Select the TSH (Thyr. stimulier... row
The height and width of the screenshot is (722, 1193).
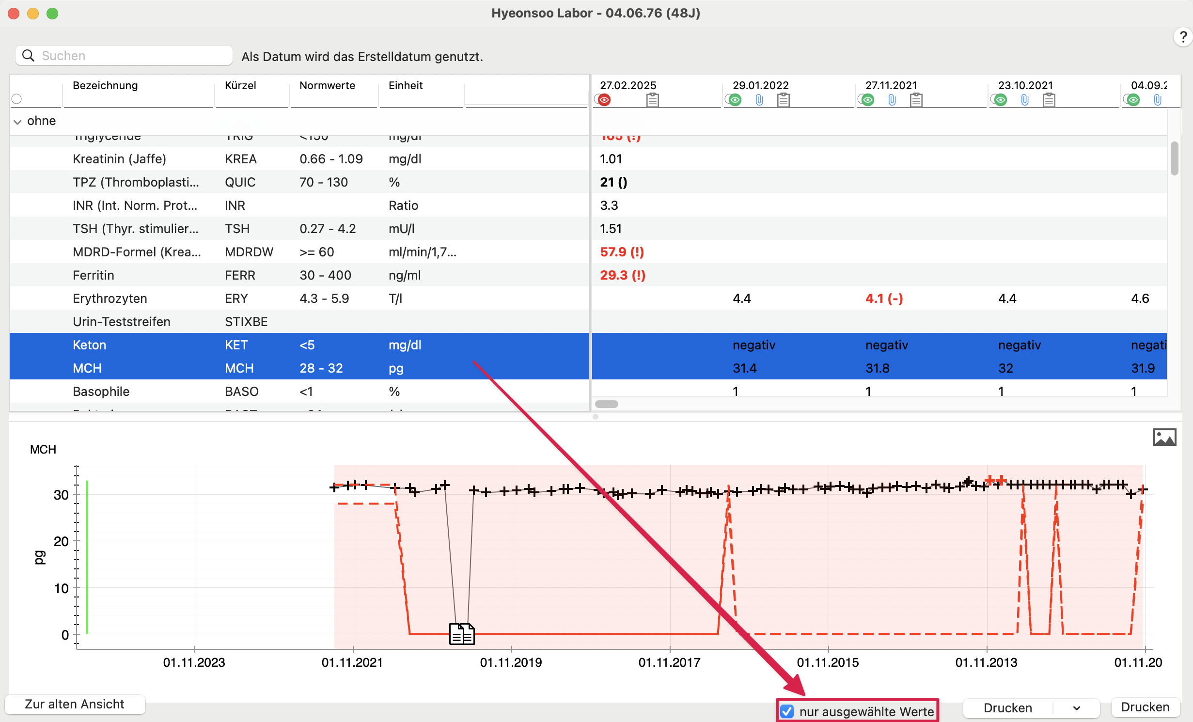point(299,229)
